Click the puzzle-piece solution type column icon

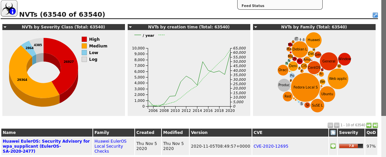(333, 133)
